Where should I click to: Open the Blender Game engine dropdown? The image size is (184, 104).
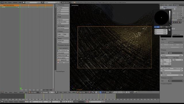pos(66,2)
